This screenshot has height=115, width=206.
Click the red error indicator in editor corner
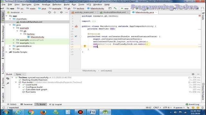(200, 16)
